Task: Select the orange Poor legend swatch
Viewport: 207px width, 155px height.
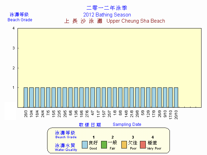Action: click(124, 145)
